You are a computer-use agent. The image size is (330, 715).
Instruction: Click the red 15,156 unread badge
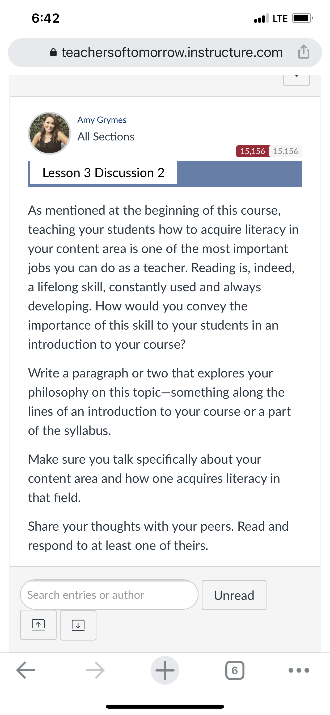pyautogui.click(x=253, y=151)
